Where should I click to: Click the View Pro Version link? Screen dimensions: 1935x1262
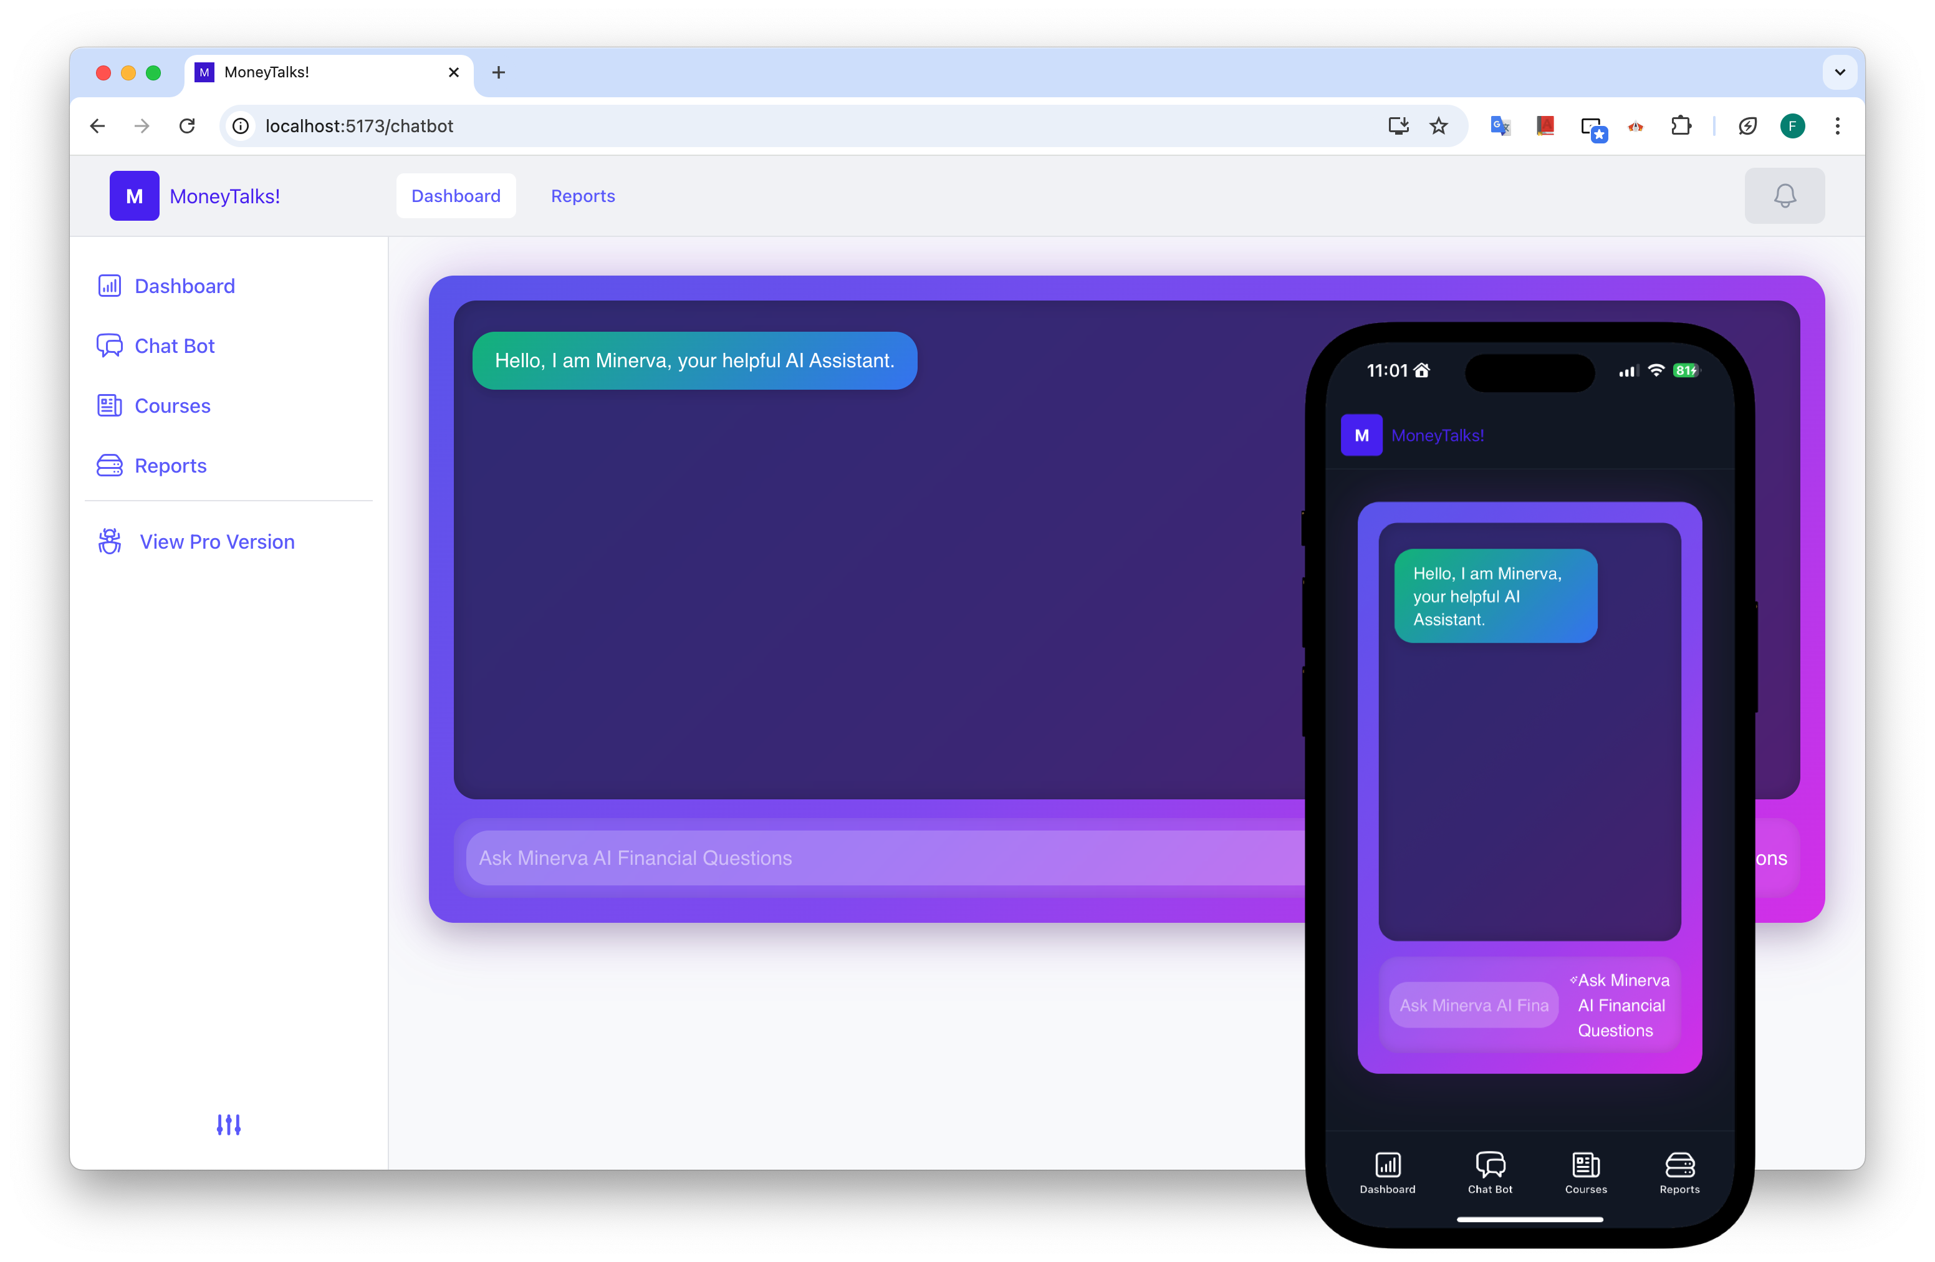216,542
